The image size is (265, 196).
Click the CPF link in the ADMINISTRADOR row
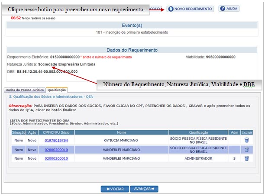[x=56, y=159]
